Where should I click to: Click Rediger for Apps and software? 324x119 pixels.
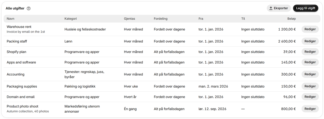tap(310, 62)
